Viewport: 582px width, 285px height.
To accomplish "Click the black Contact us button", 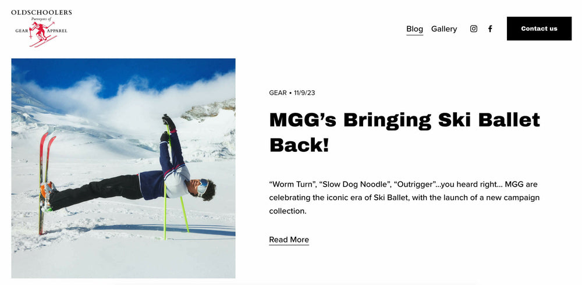I will 539,28.
